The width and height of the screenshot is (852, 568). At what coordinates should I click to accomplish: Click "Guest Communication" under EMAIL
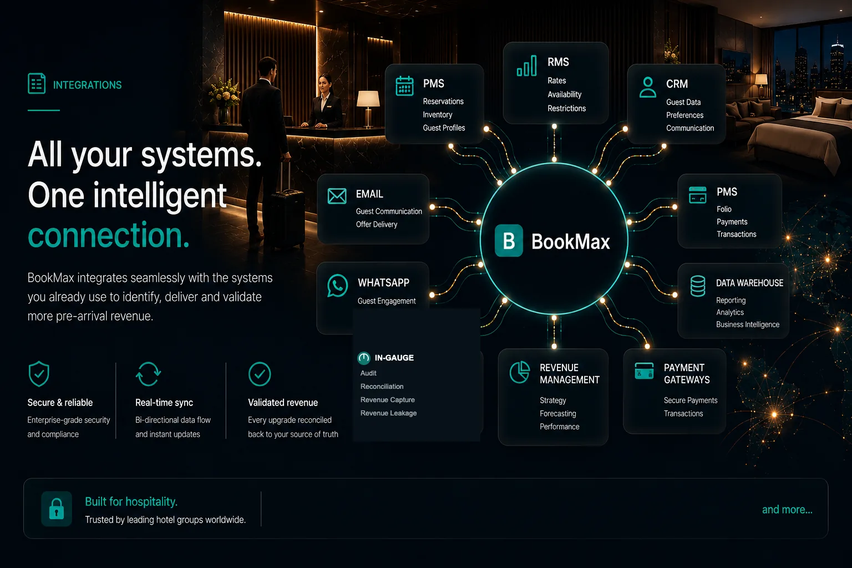tap(389, 211)
